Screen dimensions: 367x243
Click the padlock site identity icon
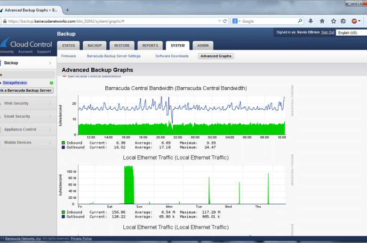(x=5, y=21)
